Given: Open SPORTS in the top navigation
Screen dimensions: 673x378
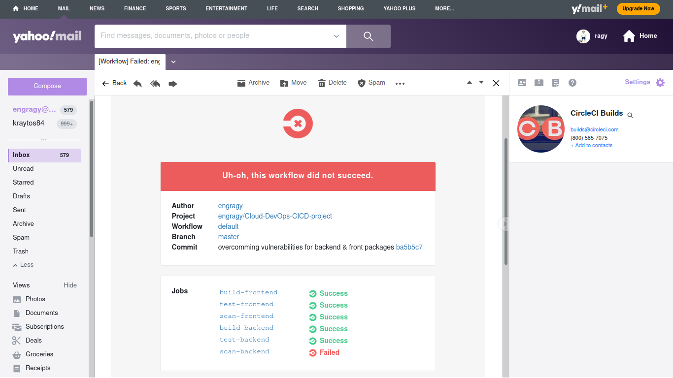Looking at the screenshot, I should [x=176, y=8].
